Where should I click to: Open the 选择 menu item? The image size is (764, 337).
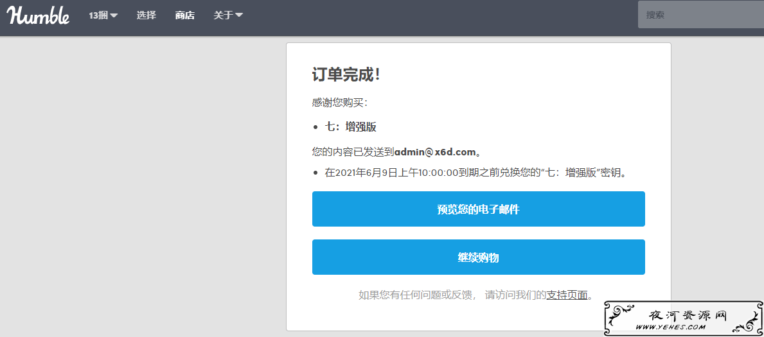pos(146,15)
